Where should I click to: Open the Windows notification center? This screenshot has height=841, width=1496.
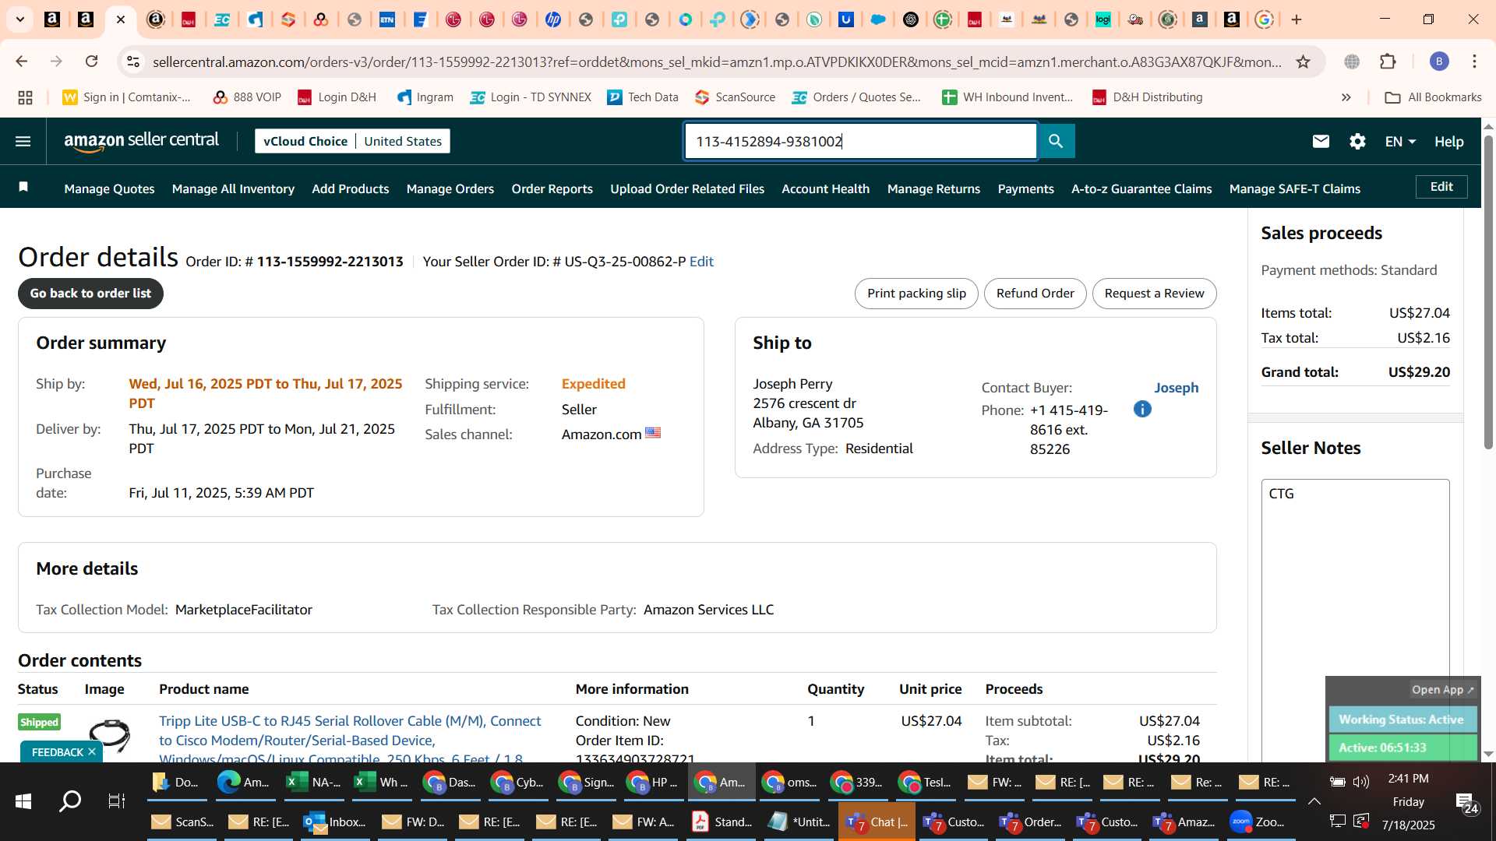pyautogui.click(x=1467, y=801)
